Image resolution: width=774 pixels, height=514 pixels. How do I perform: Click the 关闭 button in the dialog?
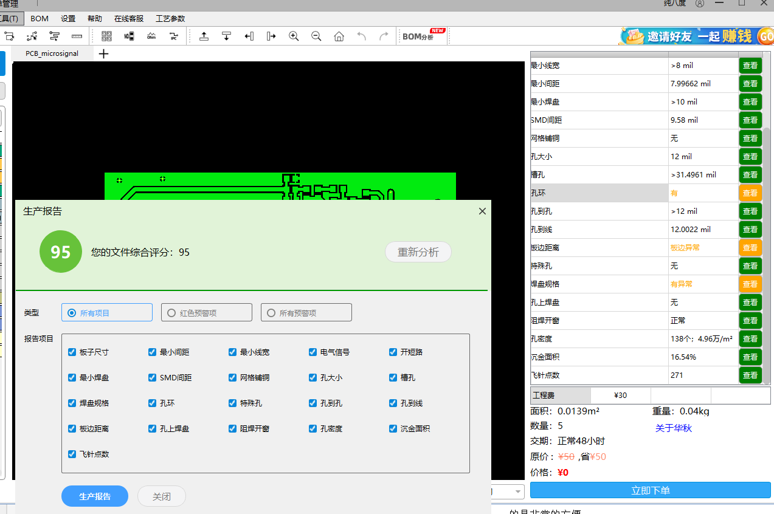(162, 496)
